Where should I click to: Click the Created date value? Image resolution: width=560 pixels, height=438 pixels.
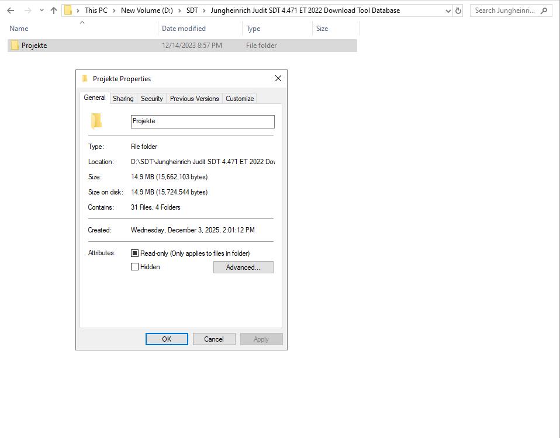192,230
